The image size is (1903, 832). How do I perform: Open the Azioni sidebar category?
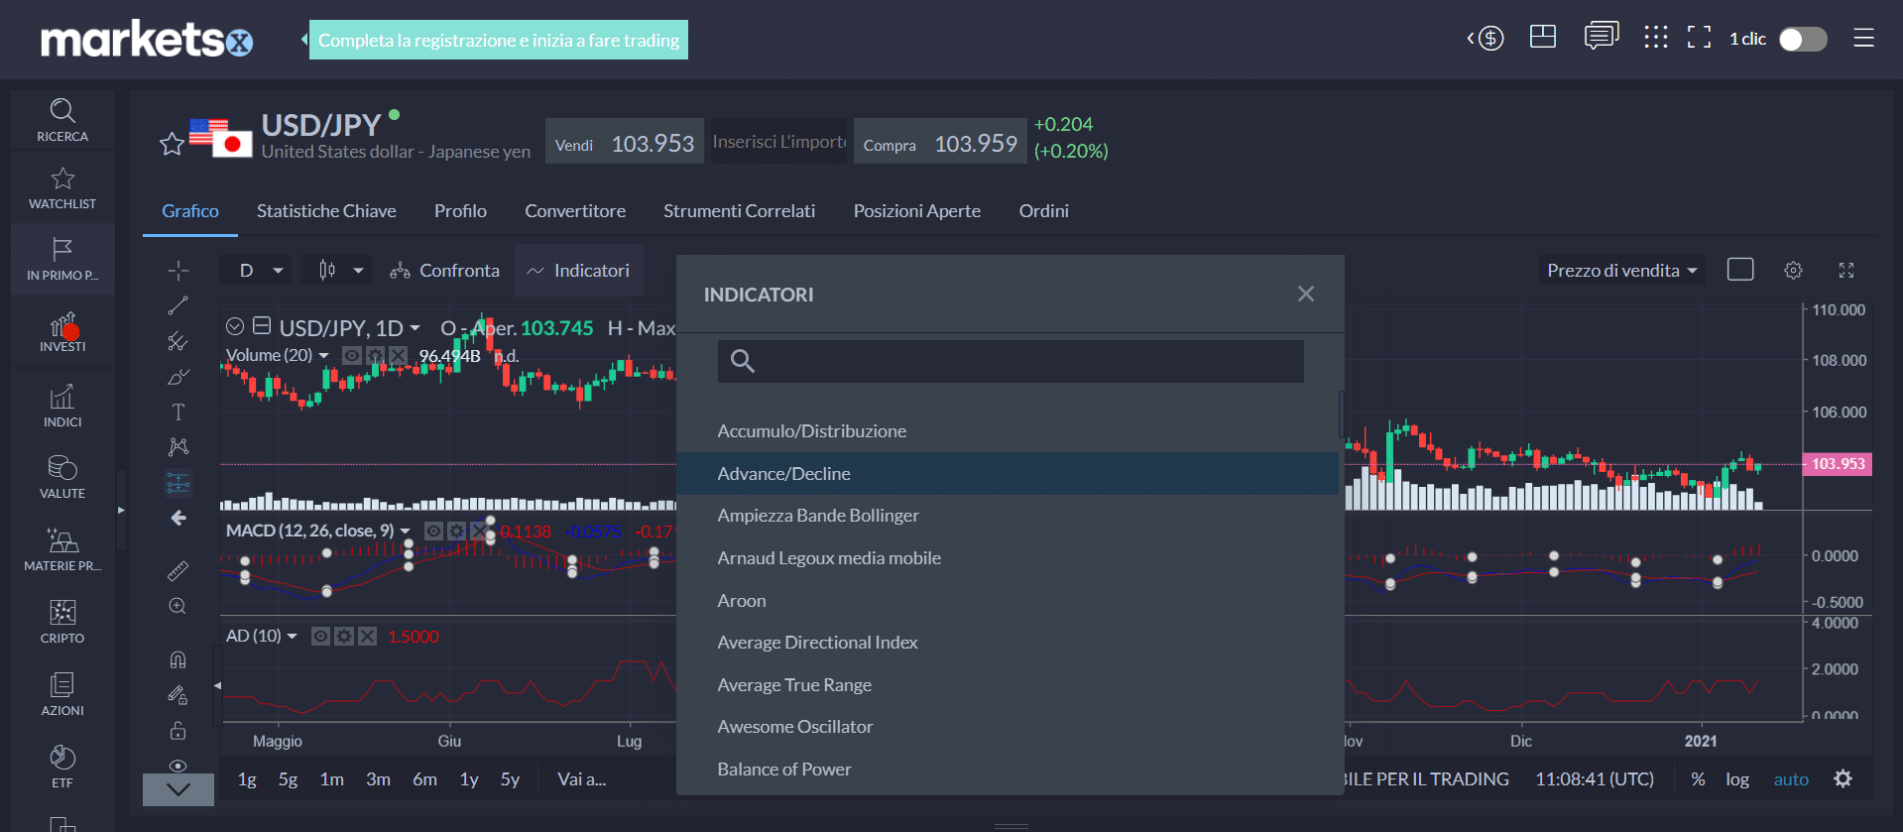pyautogui.click(x=62, y=694)
